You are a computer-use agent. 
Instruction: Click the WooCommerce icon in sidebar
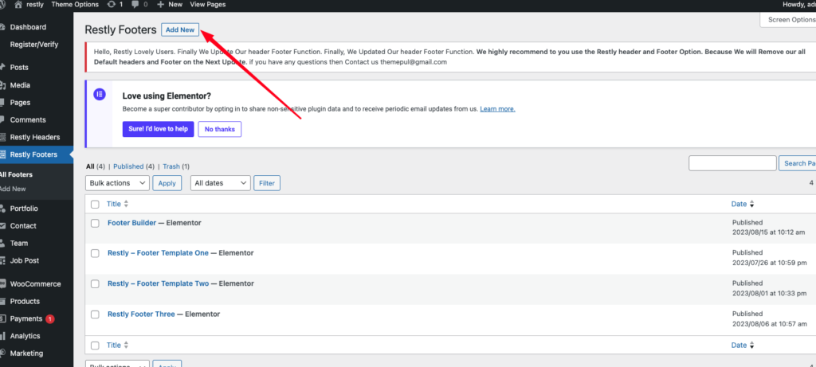click(x=2, y=284)
